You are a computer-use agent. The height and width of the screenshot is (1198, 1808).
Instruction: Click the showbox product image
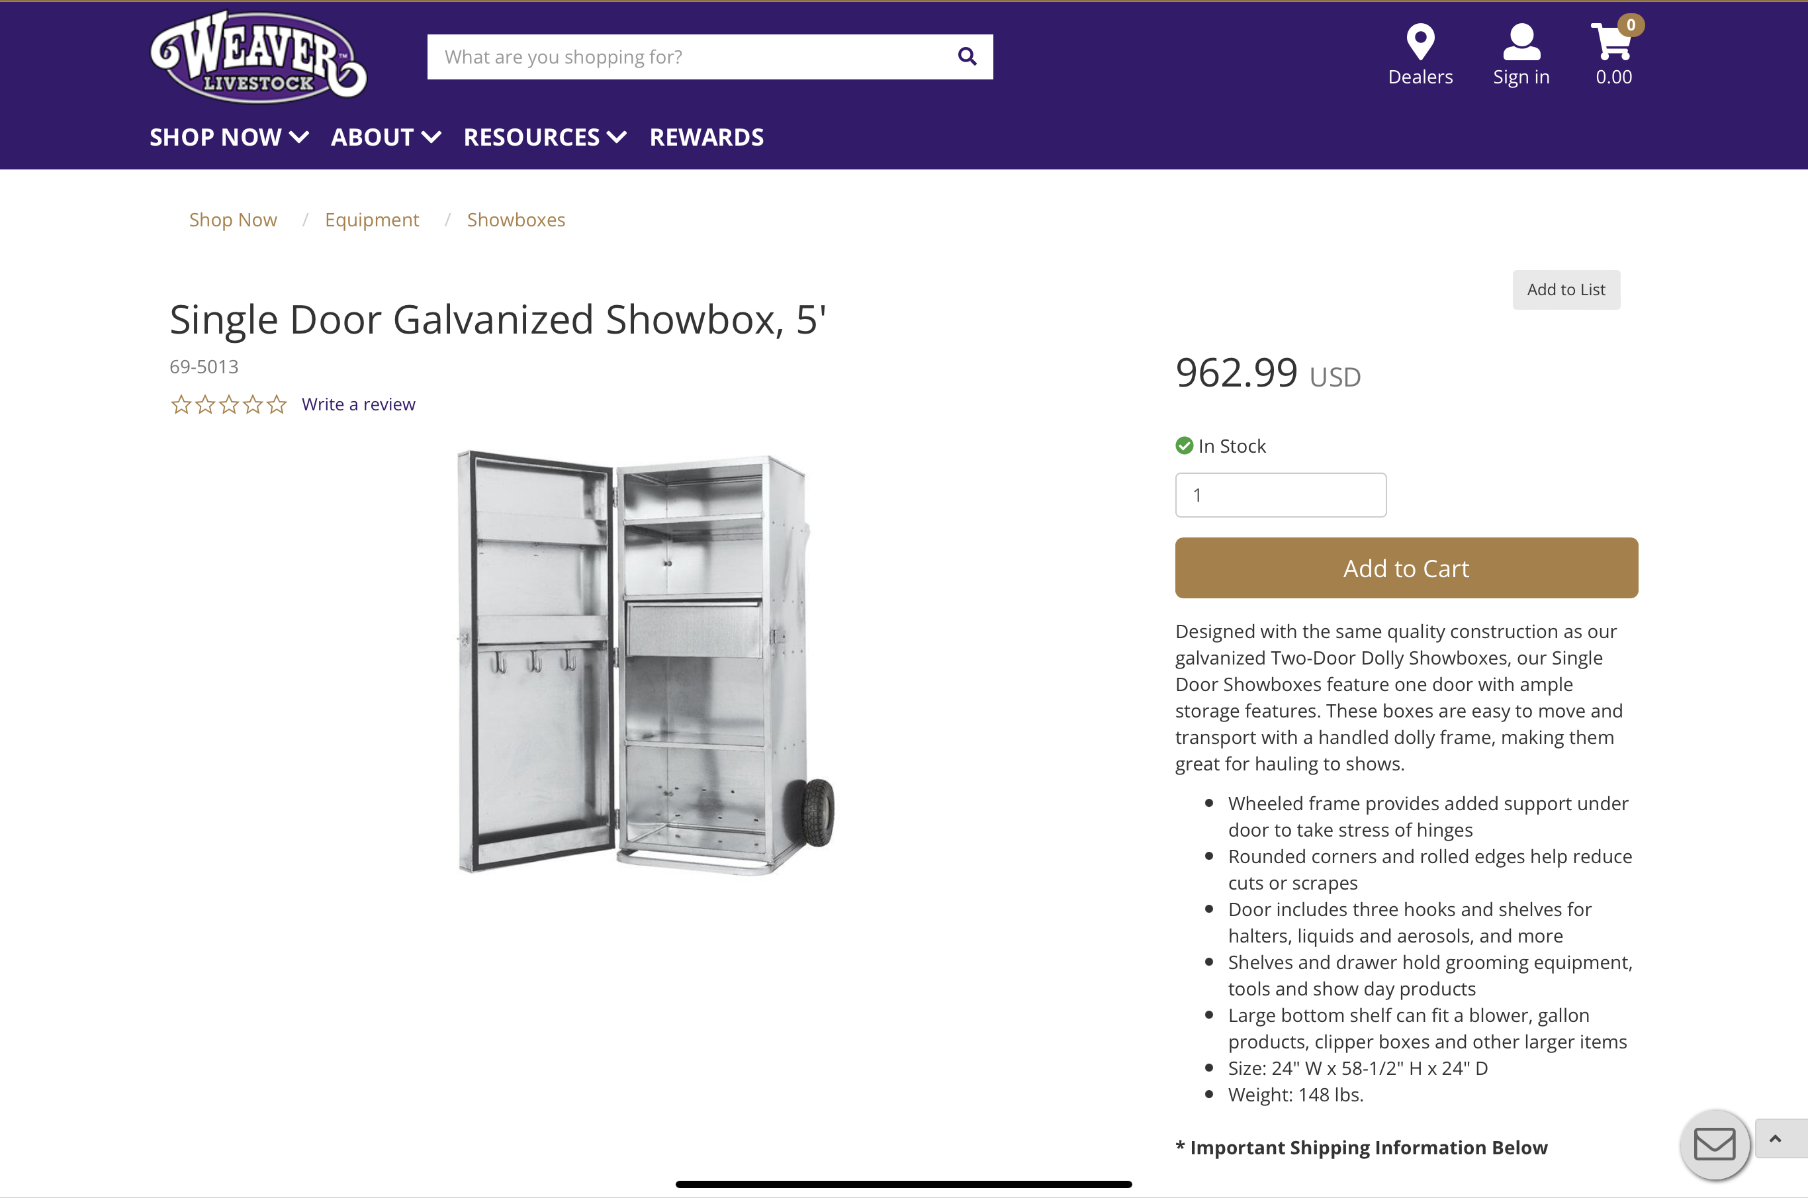point(645,662)
